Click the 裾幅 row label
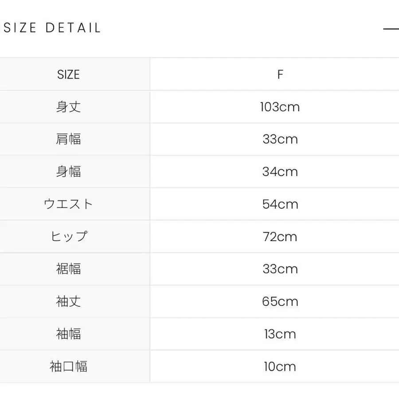The width and height of the screenshot is (399, 399). (x=68, y=269)
